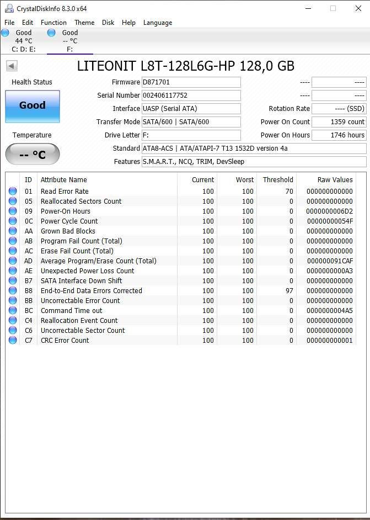Open the File menu
Image resolution: width=370 pixels, height=520 pixels.
coord(9,23)
